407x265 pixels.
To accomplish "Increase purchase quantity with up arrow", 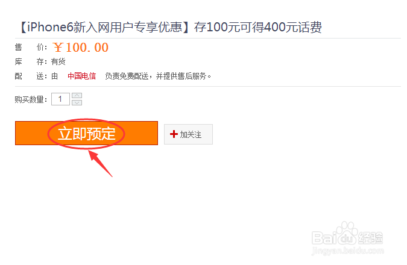I will (x=77, y=96).
